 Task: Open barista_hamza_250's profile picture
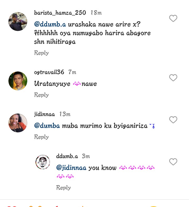point(18,22)
